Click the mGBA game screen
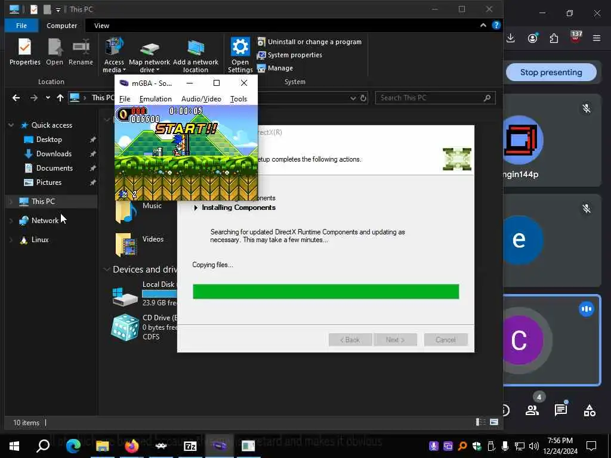This screenshot has width=611, height=458. click(x=186, y=153)
